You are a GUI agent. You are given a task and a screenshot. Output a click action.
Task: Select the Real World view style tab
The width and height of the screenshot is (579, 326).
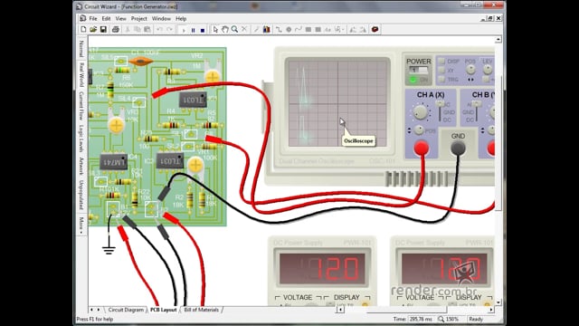(81, 74)
